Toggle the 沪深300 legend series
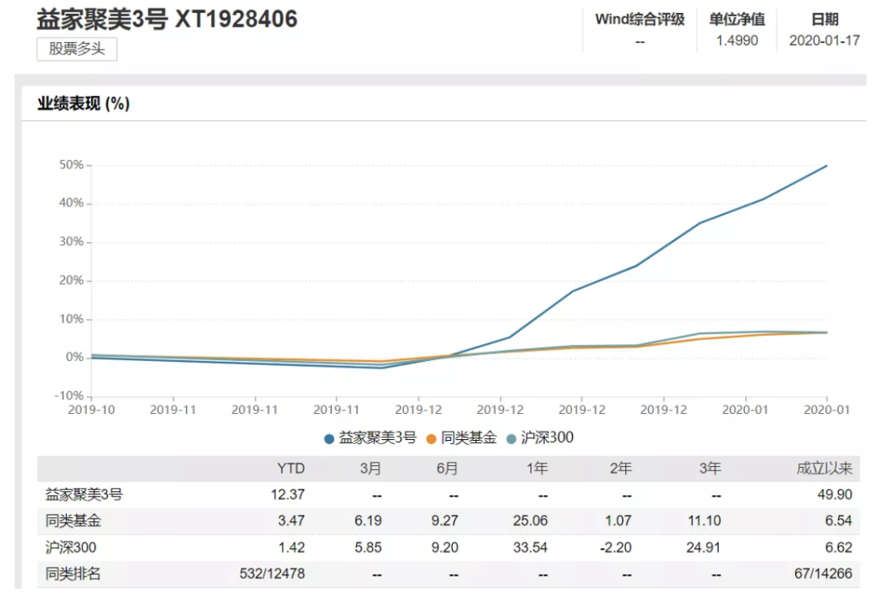878x601 pixels. click(540, 438)
